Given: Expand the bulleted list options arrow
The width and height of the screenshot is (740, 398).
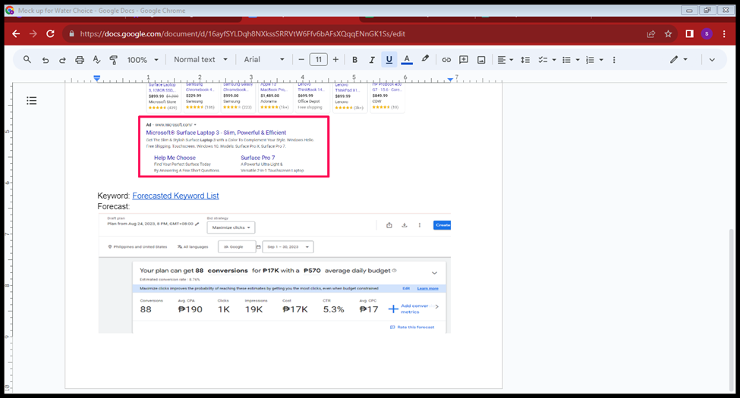Looking at the screenshot, I should coord(578,60).
